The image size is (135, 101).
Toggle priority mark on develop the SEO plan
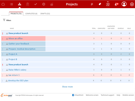(x=2, y=81)
